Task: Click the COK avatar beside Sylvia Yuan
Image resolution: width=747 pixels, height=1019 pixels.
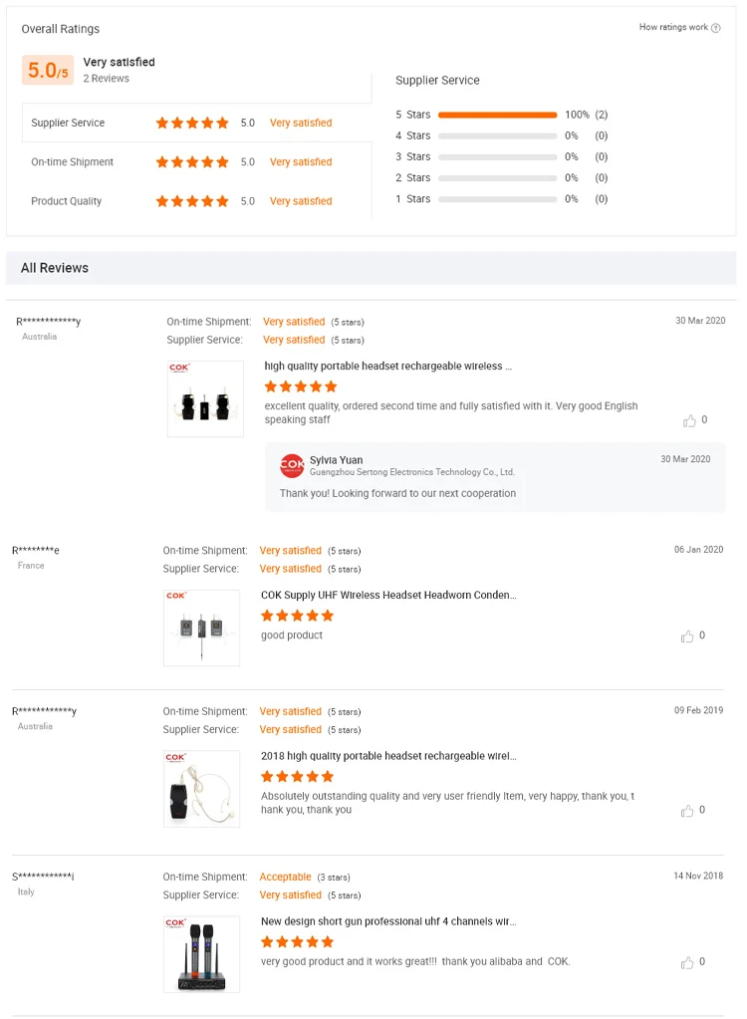Action: coord(292,465)
